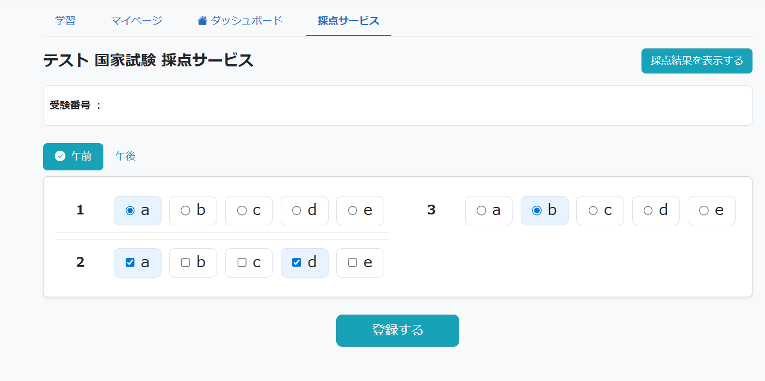This screenshot has width=765, height=381.
Task: Click the 採点結果を表示する button
Action: [696, 61]
